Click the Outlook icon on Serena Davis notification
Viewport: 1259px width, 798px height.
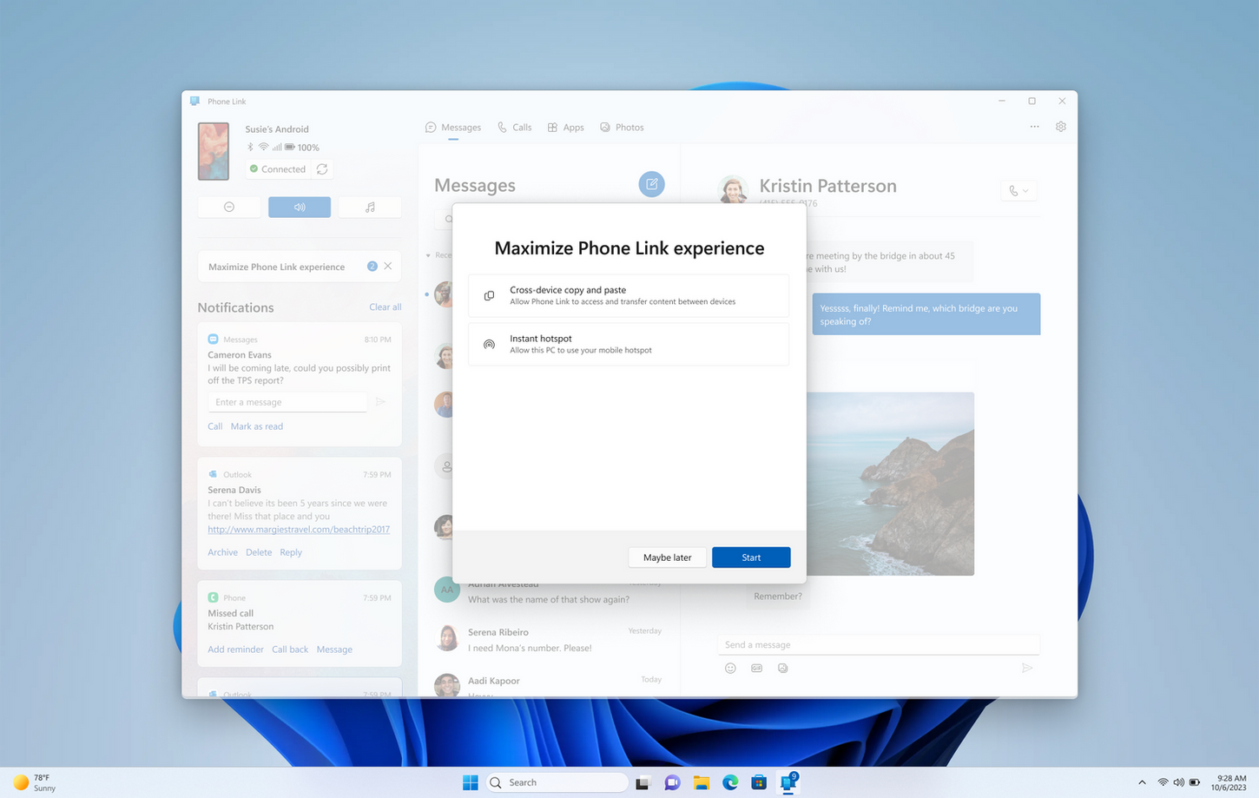(213, 475)
